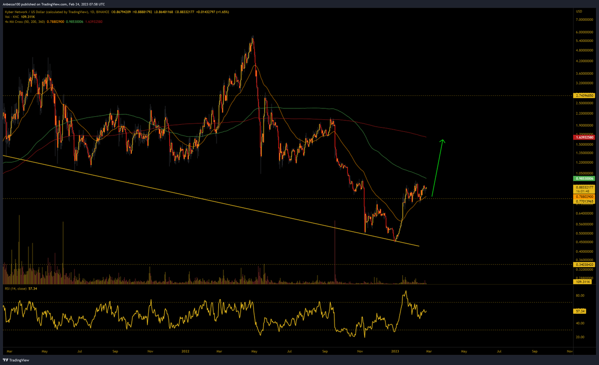Click the 109.311K value beside Vol · KNC
Image resolution: width=599 pixels, height=365 pixels.
(28, 17)
